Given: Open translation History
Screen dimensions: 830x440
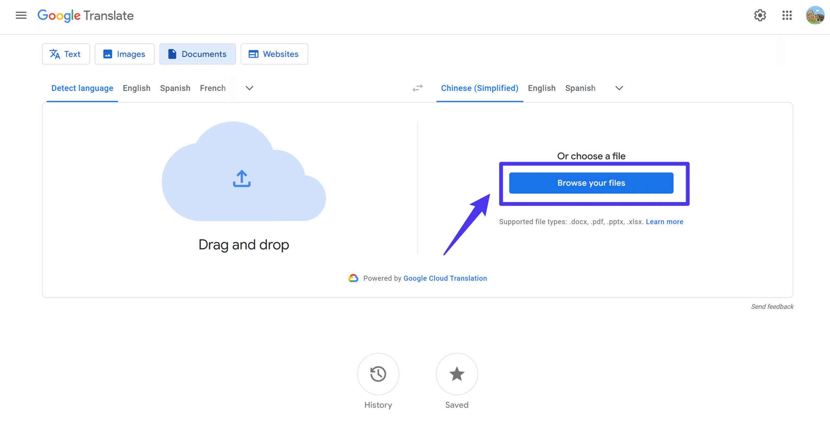Looking at the screenshot, I should click(378, 374).
